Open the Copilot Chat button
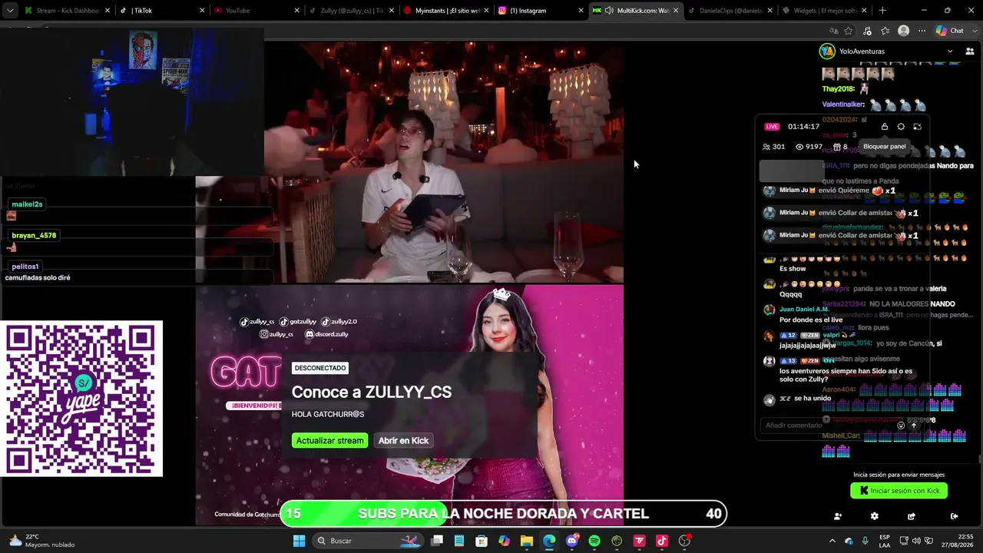The image size is (983, 553). click(x=949, y=31)
